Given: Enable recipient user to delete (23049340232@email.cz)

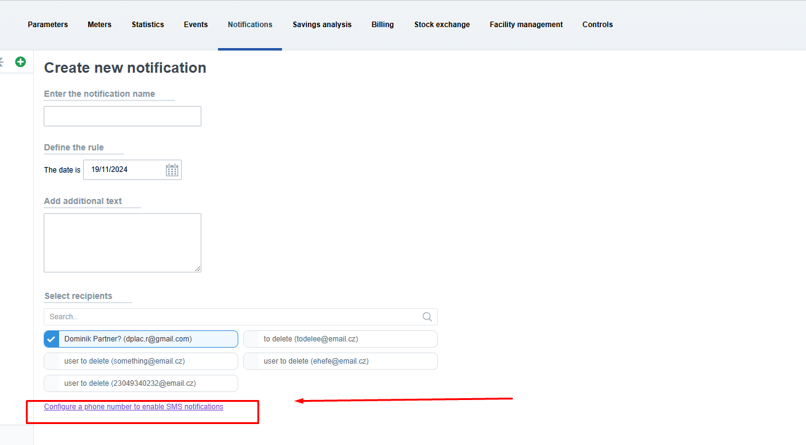Looking at the screenshot, I should pos(52,383).
